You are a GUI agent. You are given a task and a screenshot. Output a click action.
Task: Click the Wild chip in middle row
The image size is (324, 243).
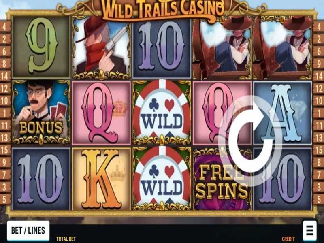point(162,112)
